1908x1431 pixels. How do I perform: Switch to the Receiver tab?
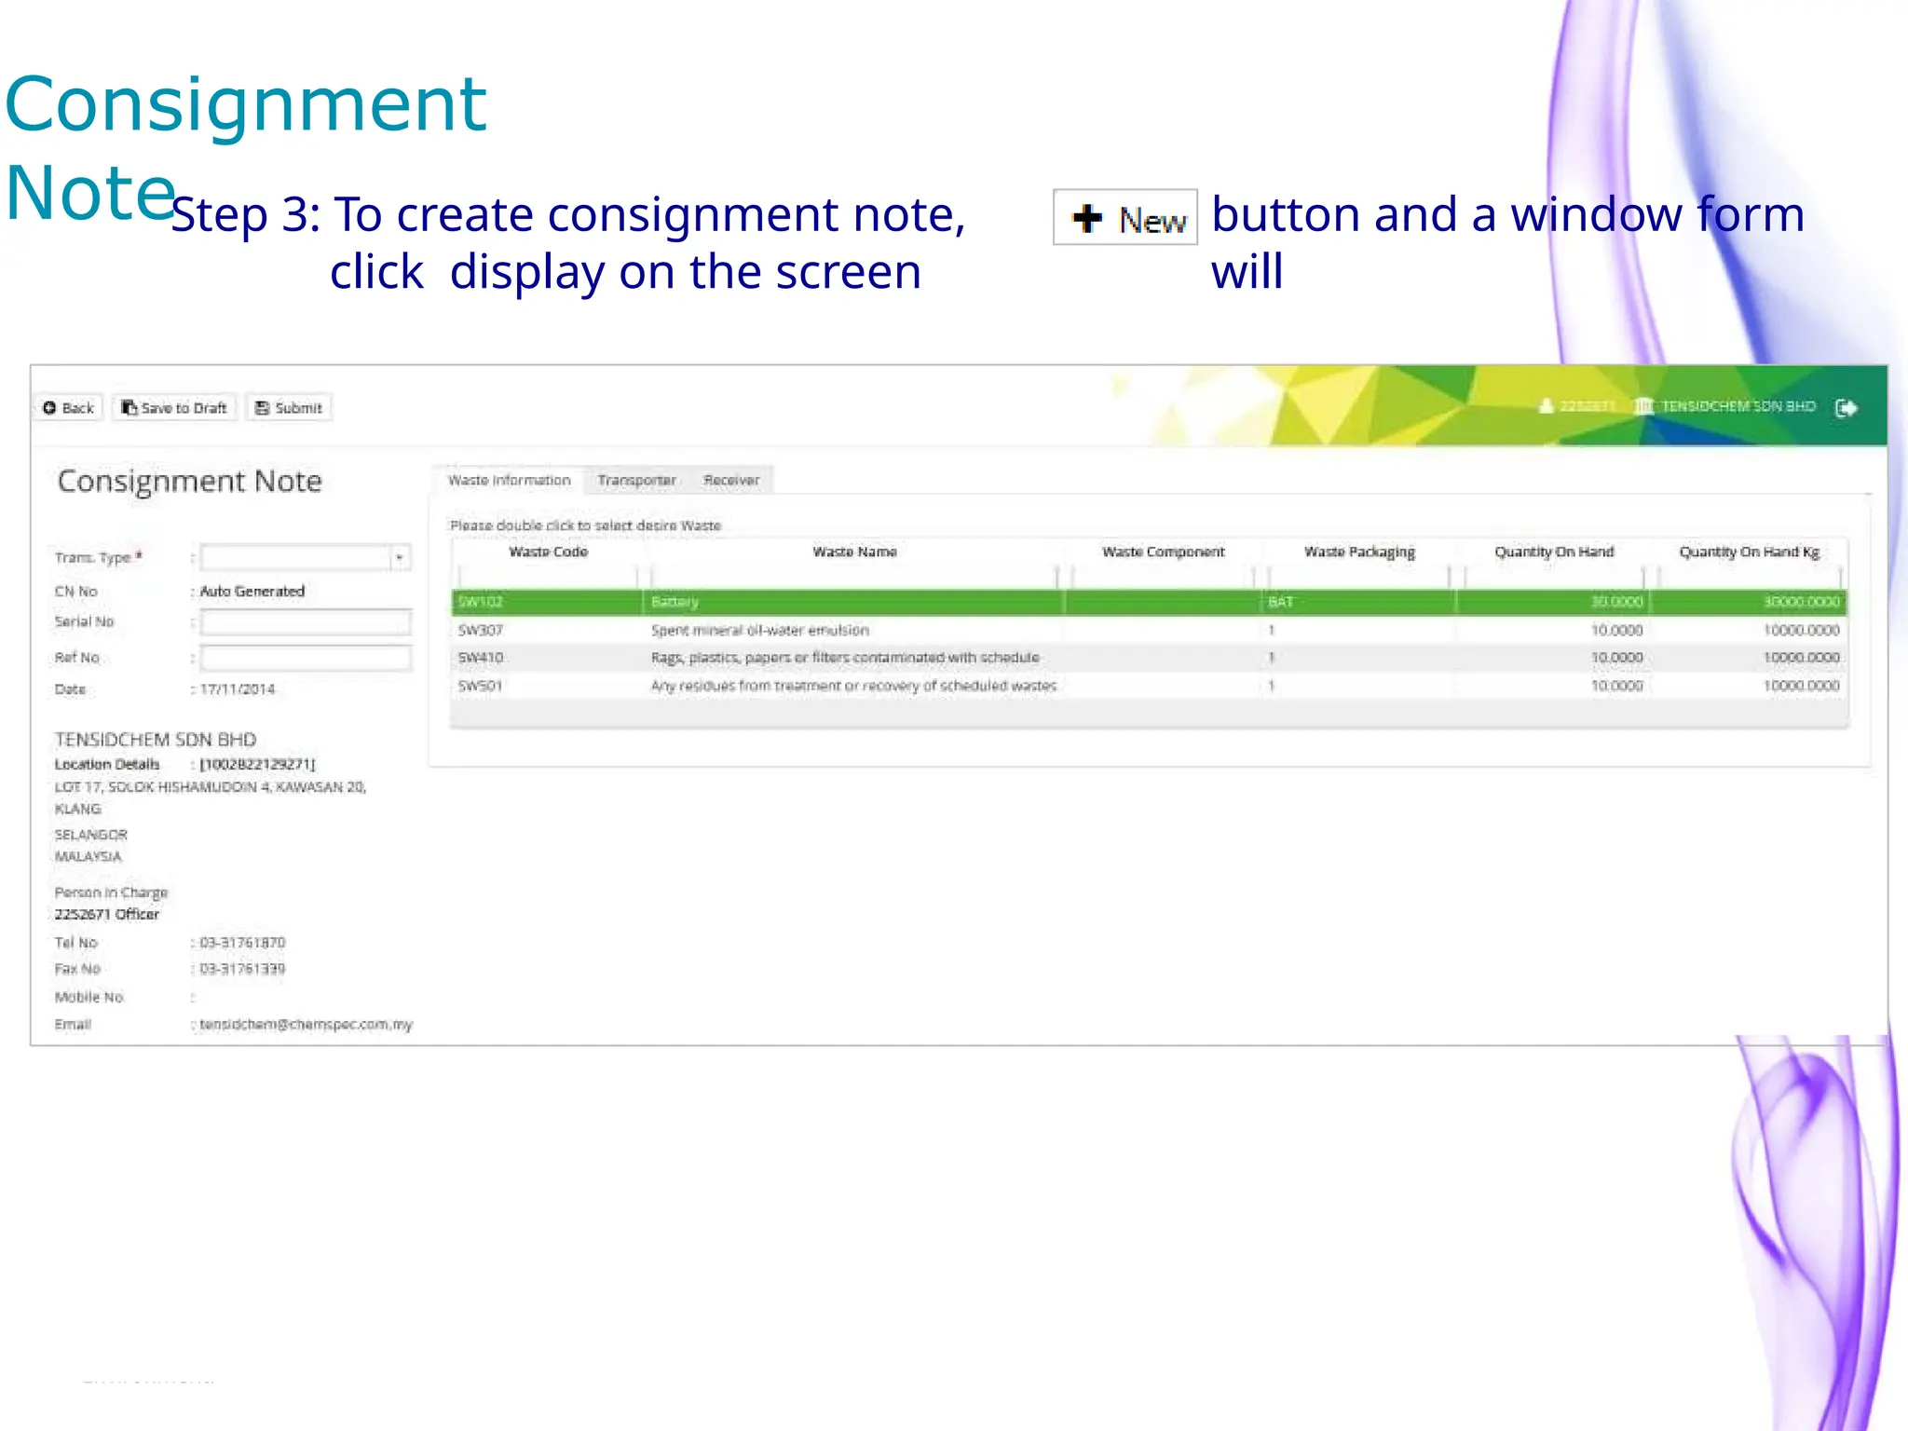pos(731,481)
